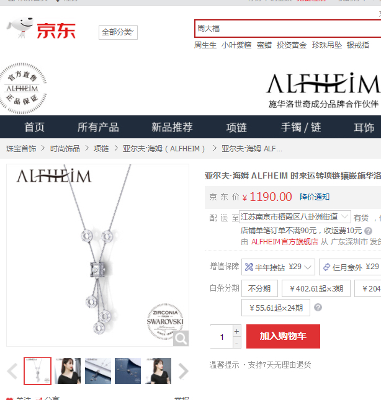Click the 降价通知 price alert link

(315, 197)
